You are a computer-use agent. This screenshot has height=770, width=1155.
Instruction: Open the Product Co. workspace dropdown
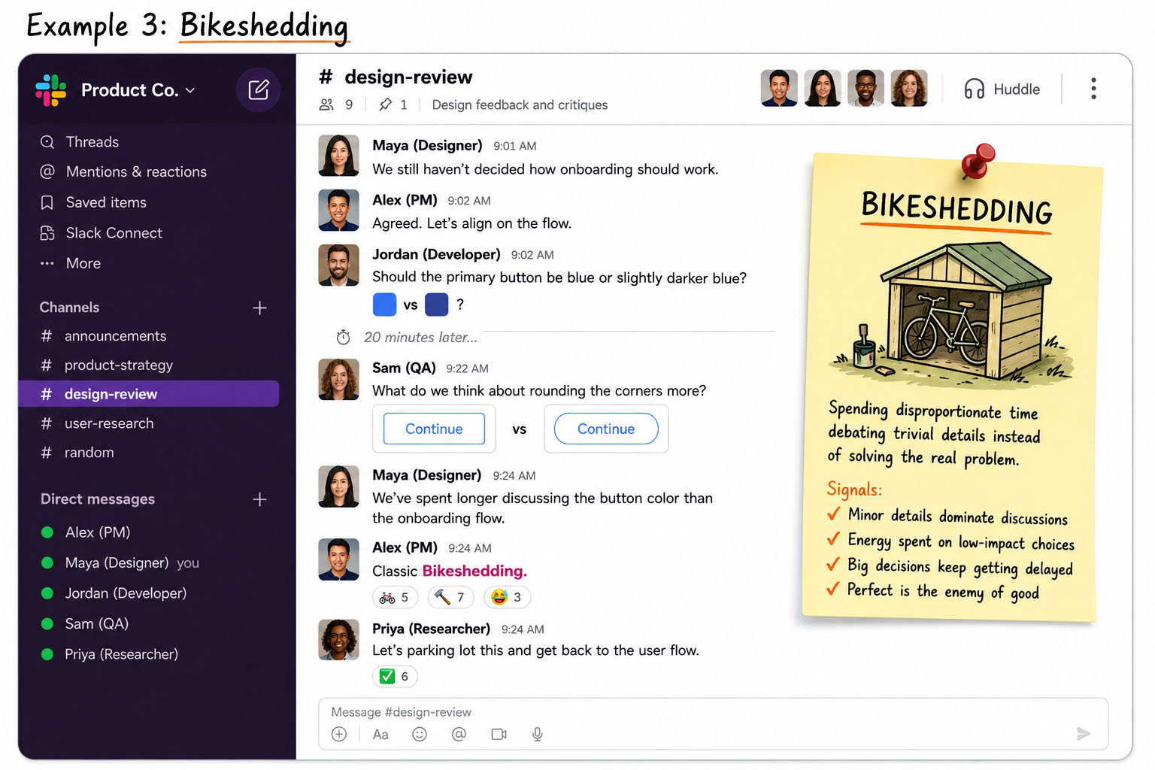(x=138, y=90)
